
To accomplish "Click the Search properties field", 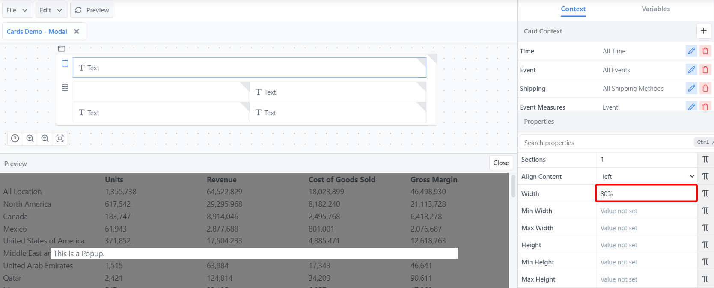I will click(606, 143).
